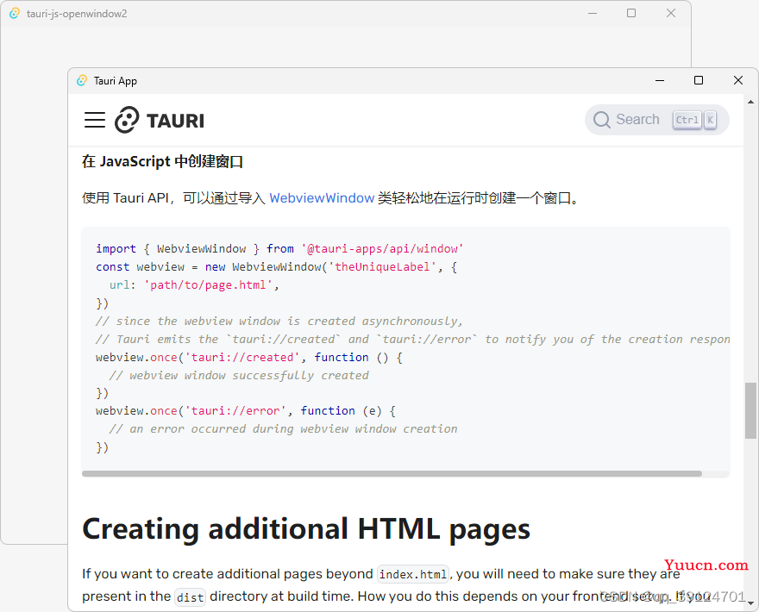Click the magnifying glass search icon
The image size is (759, 612).
coord(602,120)
